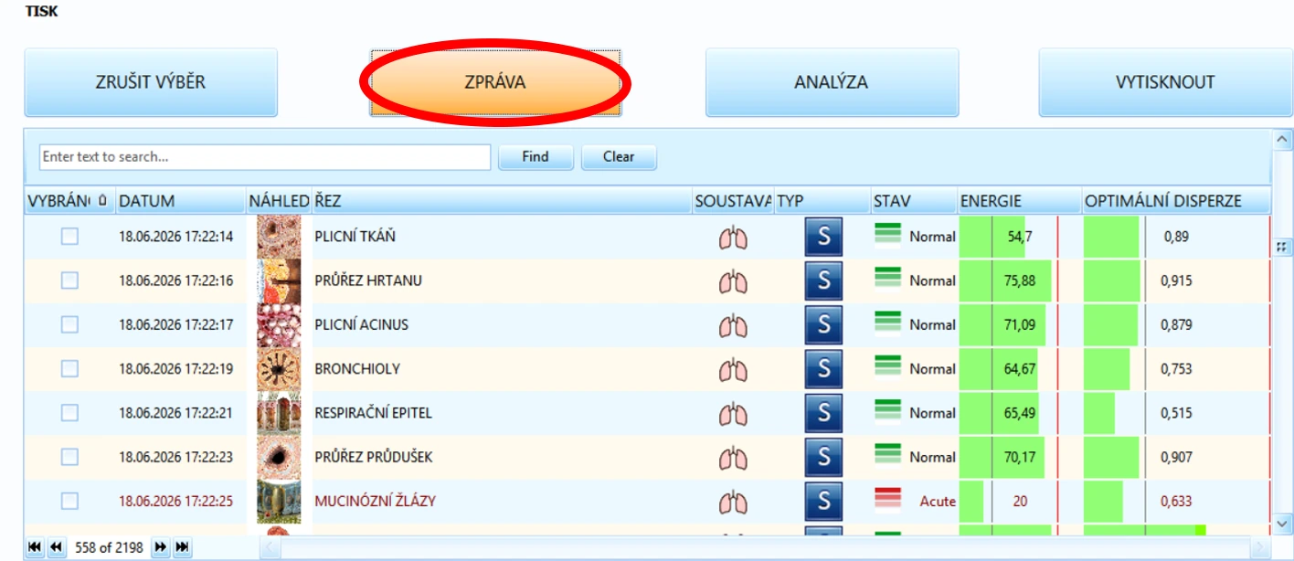
Task: Click the lungs icon for RESPIRAČNÍ EPITEL
Action: tap(733, 414)
